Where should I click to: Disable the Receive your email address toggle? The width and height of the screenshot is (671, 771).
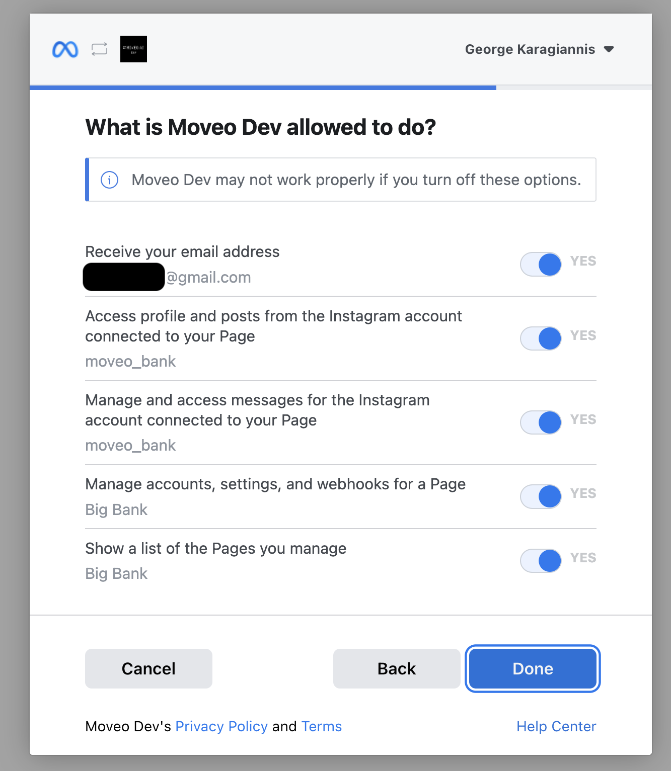point(541,265)
